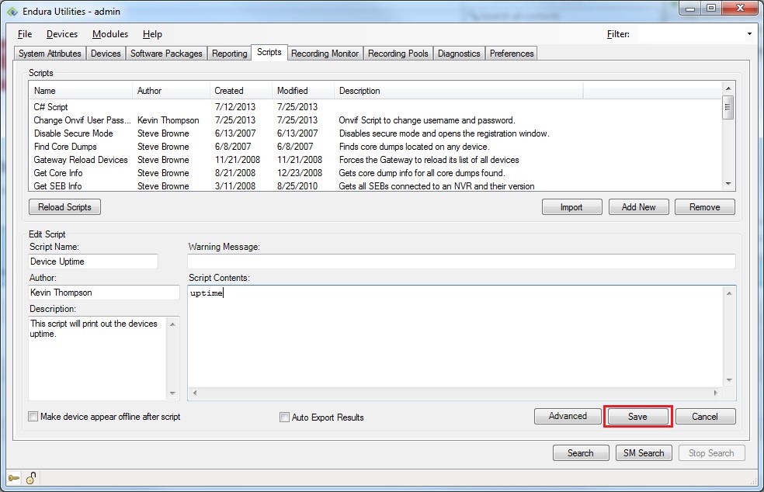Screen dimensions: 764x492
Task: Click the Endura Utilities title bar icon
Action: tap(11, 11)
